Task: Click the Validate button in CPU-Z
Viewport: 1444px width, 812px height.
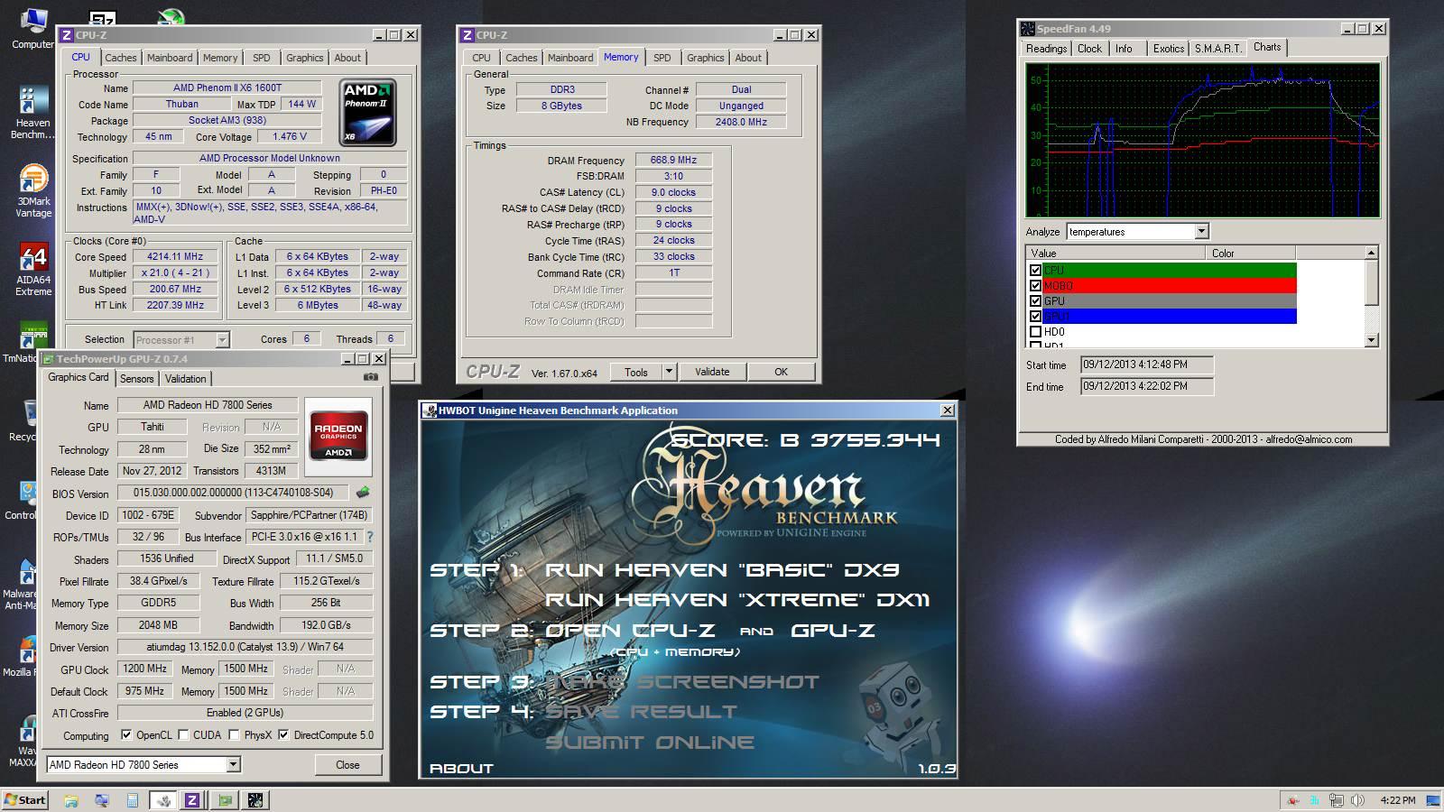Action: click(x=712, y=372)
